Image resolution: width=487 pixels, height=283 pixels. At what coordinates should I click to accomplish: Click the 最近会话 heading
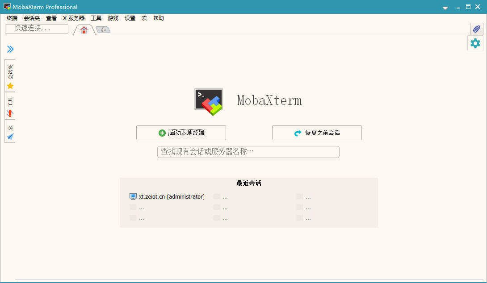coord(249,183)
